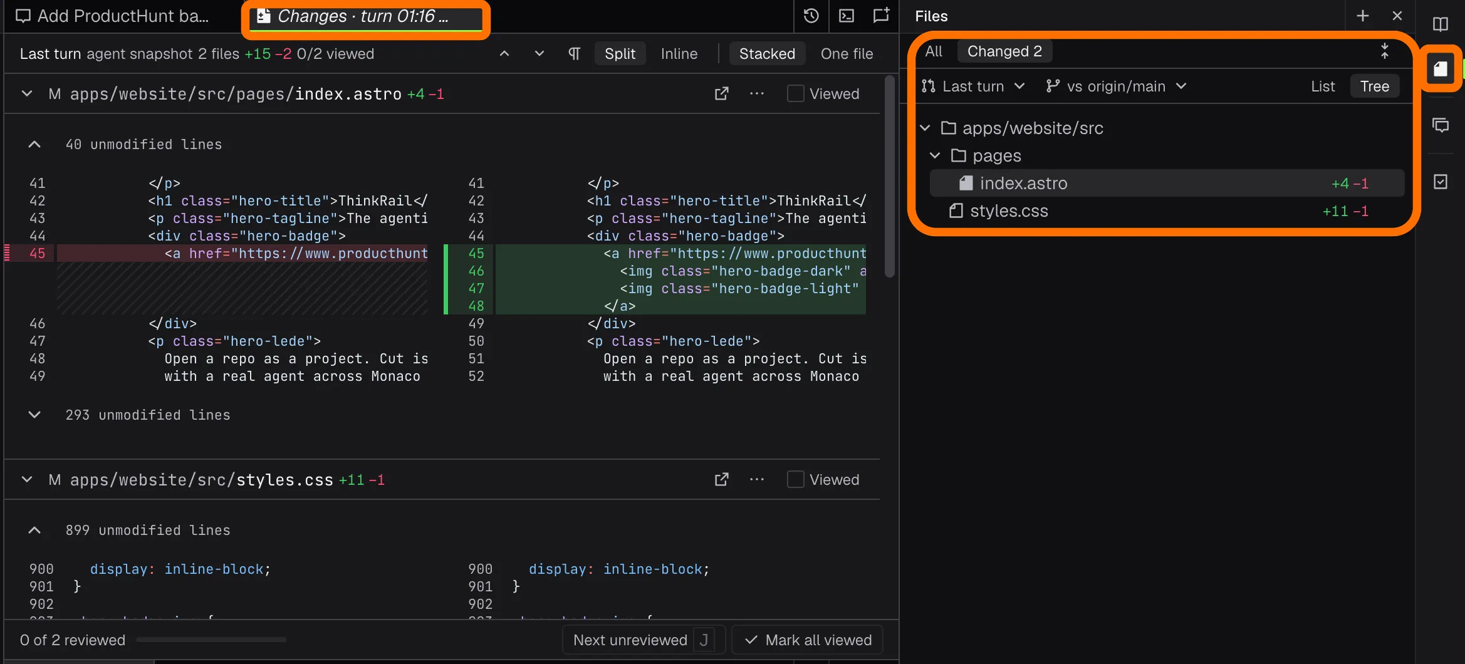Switch diff to Inline view
The width and height of the screenshot is (1465, 664).
tap(679, 54)
